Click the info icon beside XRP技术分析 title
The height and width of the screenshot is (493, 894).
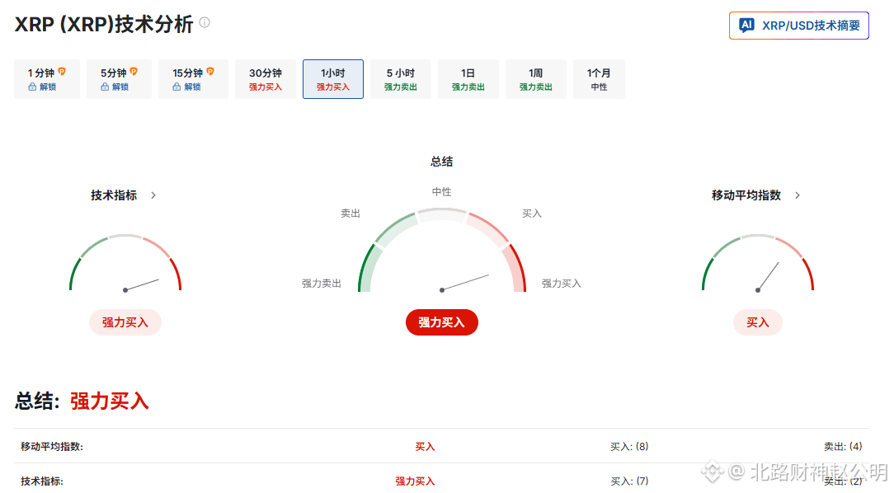[x=205, y=22]
